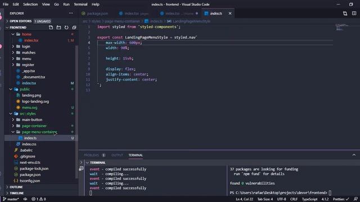Viewport: 360px width, 202px height.
Task: Open the errors and warnings status item
Action: 39,199
